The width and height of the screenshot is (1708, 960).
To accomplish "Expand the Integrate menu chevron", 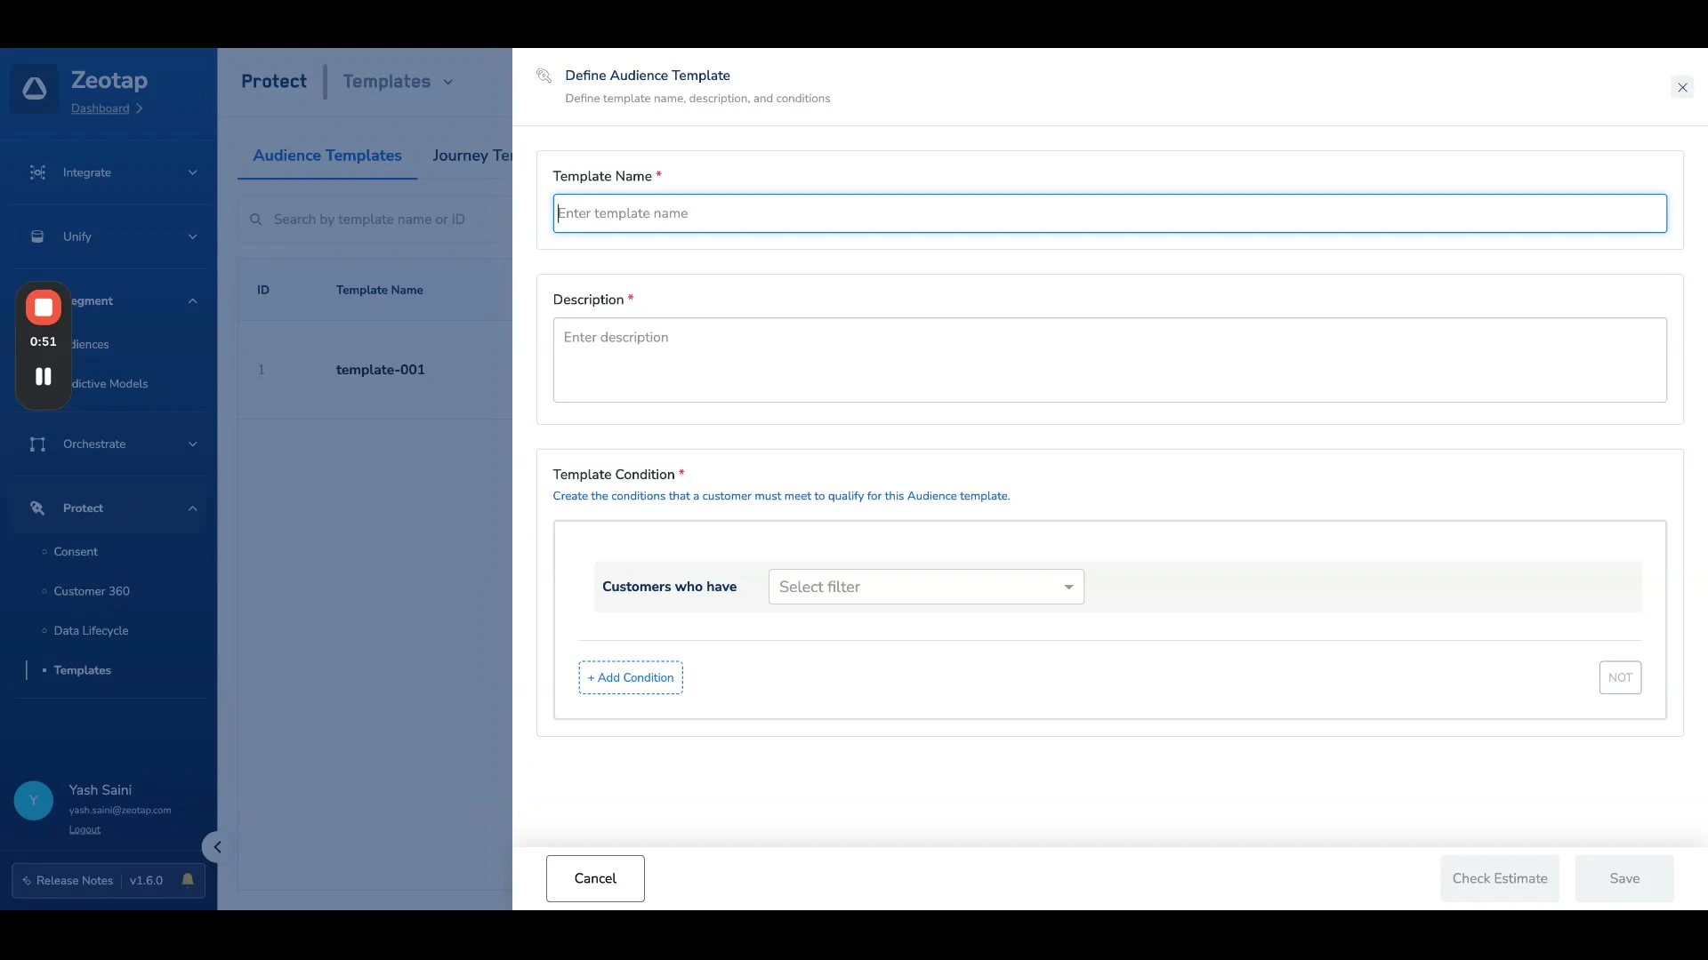I will coord(192,172).
